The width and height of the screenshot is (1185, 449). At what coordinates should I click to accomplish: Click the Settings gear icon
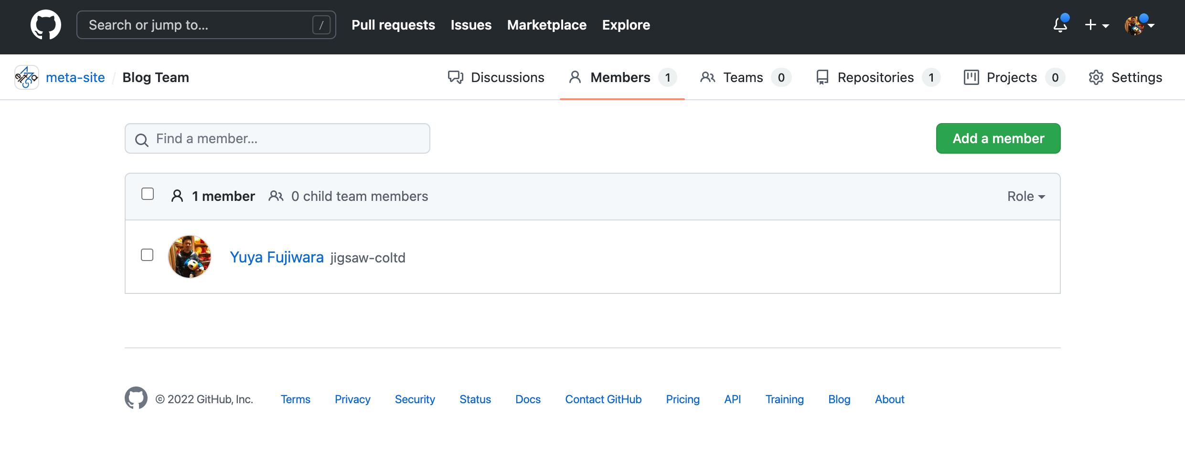(x=1096, y=77)
